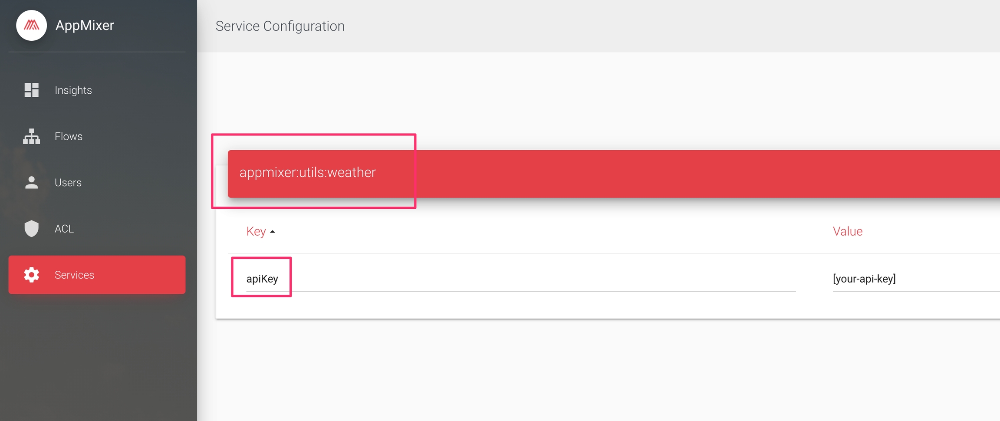Select the ACL menu entry

point(64,228)
